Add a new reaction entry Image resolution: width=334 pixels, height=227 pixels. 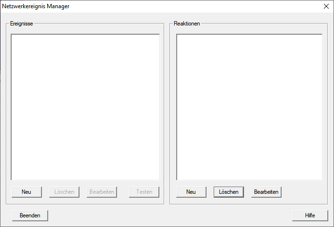(x=191, y=192)
